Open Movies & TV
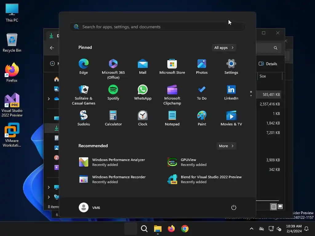 point(231,118)
